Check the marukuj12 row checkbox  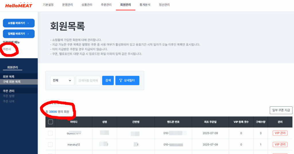pos(50,145)
